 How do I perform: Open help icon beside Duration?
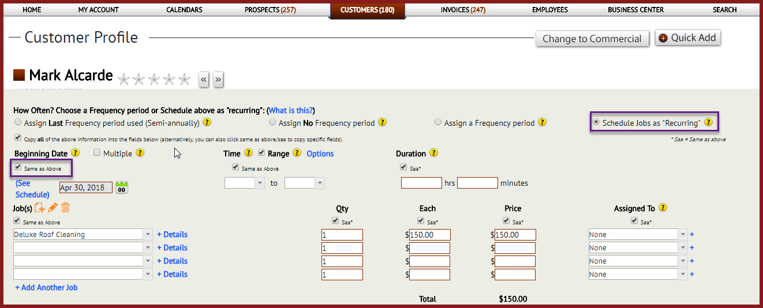pos(434,153)
